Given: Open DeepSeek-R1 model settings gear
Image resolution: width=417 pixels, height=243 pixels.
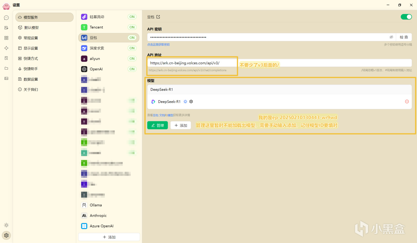Looking at the screenshot, I should 191,101.
